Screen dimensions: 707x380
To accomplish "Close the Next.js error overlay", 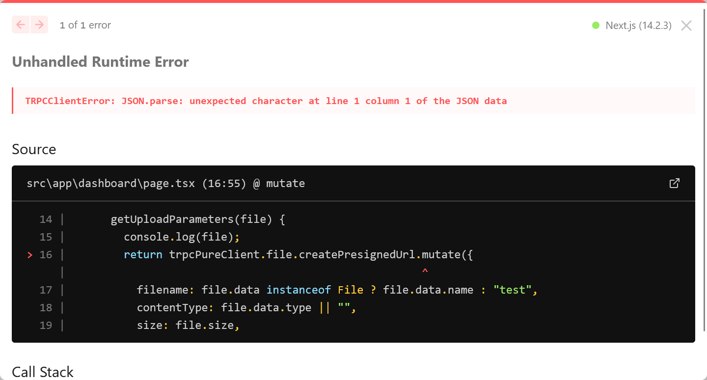I will (686, 26).
